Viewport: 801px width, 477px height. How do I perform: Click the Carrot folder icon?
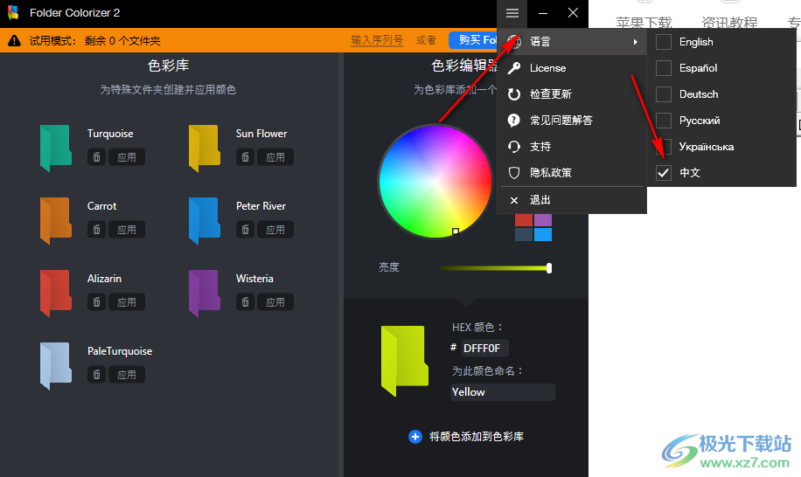(56, 220)
